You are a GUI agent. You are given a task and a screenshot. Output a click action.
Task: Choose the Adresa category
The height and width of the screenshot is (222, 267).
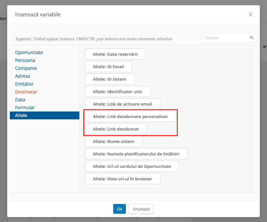[x=23, y=76]
